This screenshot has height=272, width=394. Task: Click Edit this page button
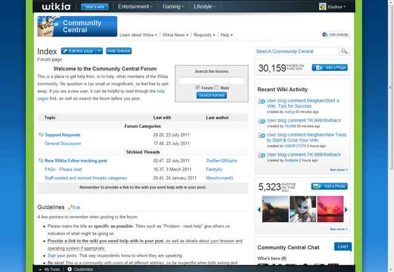coord(79,51)
